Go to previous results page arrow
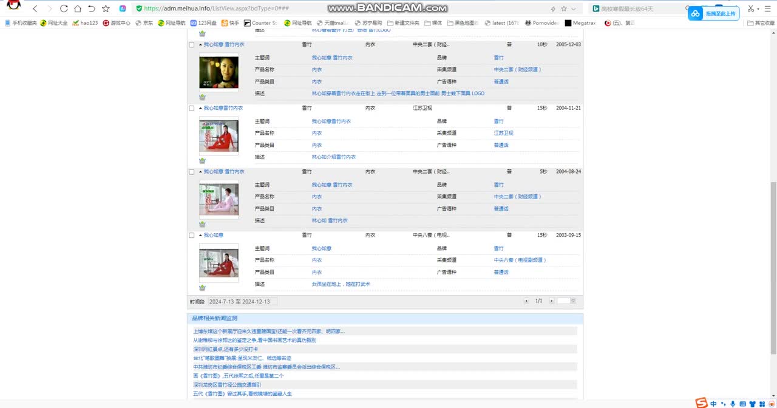Screen dimensions: 777x408 [526, 301]
